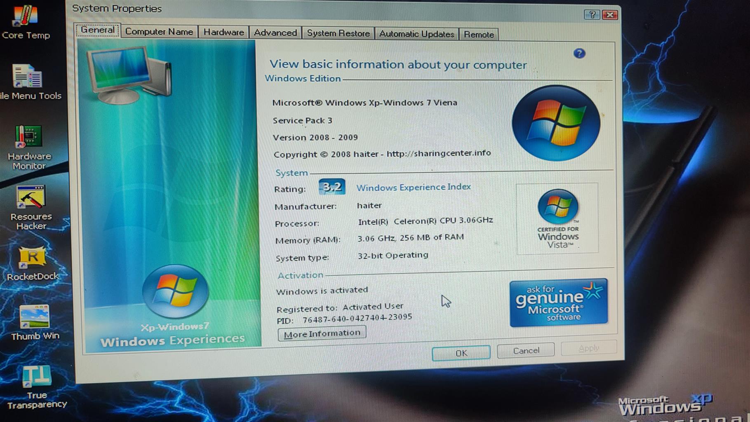Screen dimensions: 750x422
Task: Click the Windows Experience Index link
Action: (x=413, y=187)
